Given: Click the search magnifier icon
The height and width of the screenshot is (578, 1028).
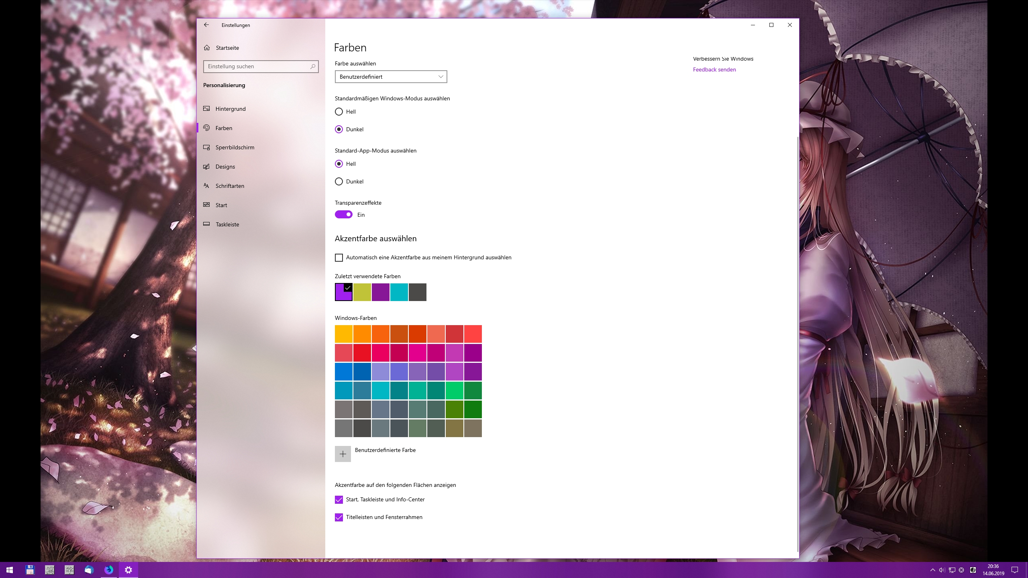Looking at the screenshot, I should click(313, 67).
